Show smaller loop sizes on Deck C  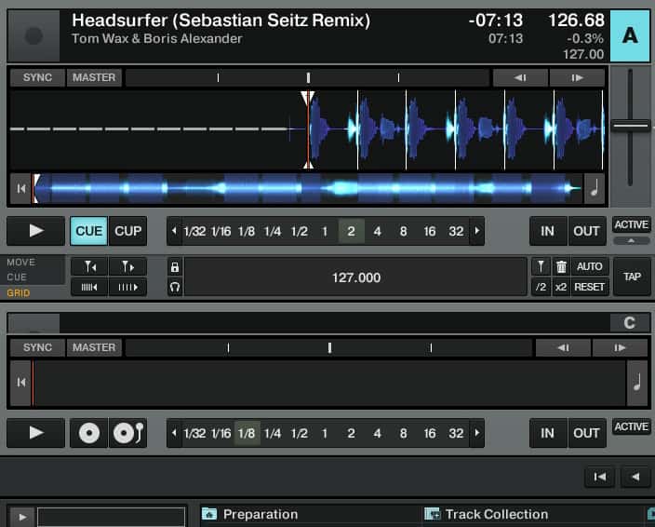click(x=174, y=433)
